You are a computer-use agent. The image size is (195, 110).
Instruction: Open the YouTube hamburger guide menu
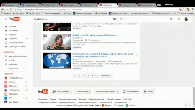pyautogui.click(x=6, y=19)
